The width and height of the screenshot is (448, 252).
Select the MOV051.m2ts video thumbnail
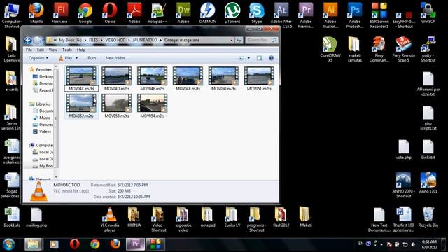pos(259,76)
